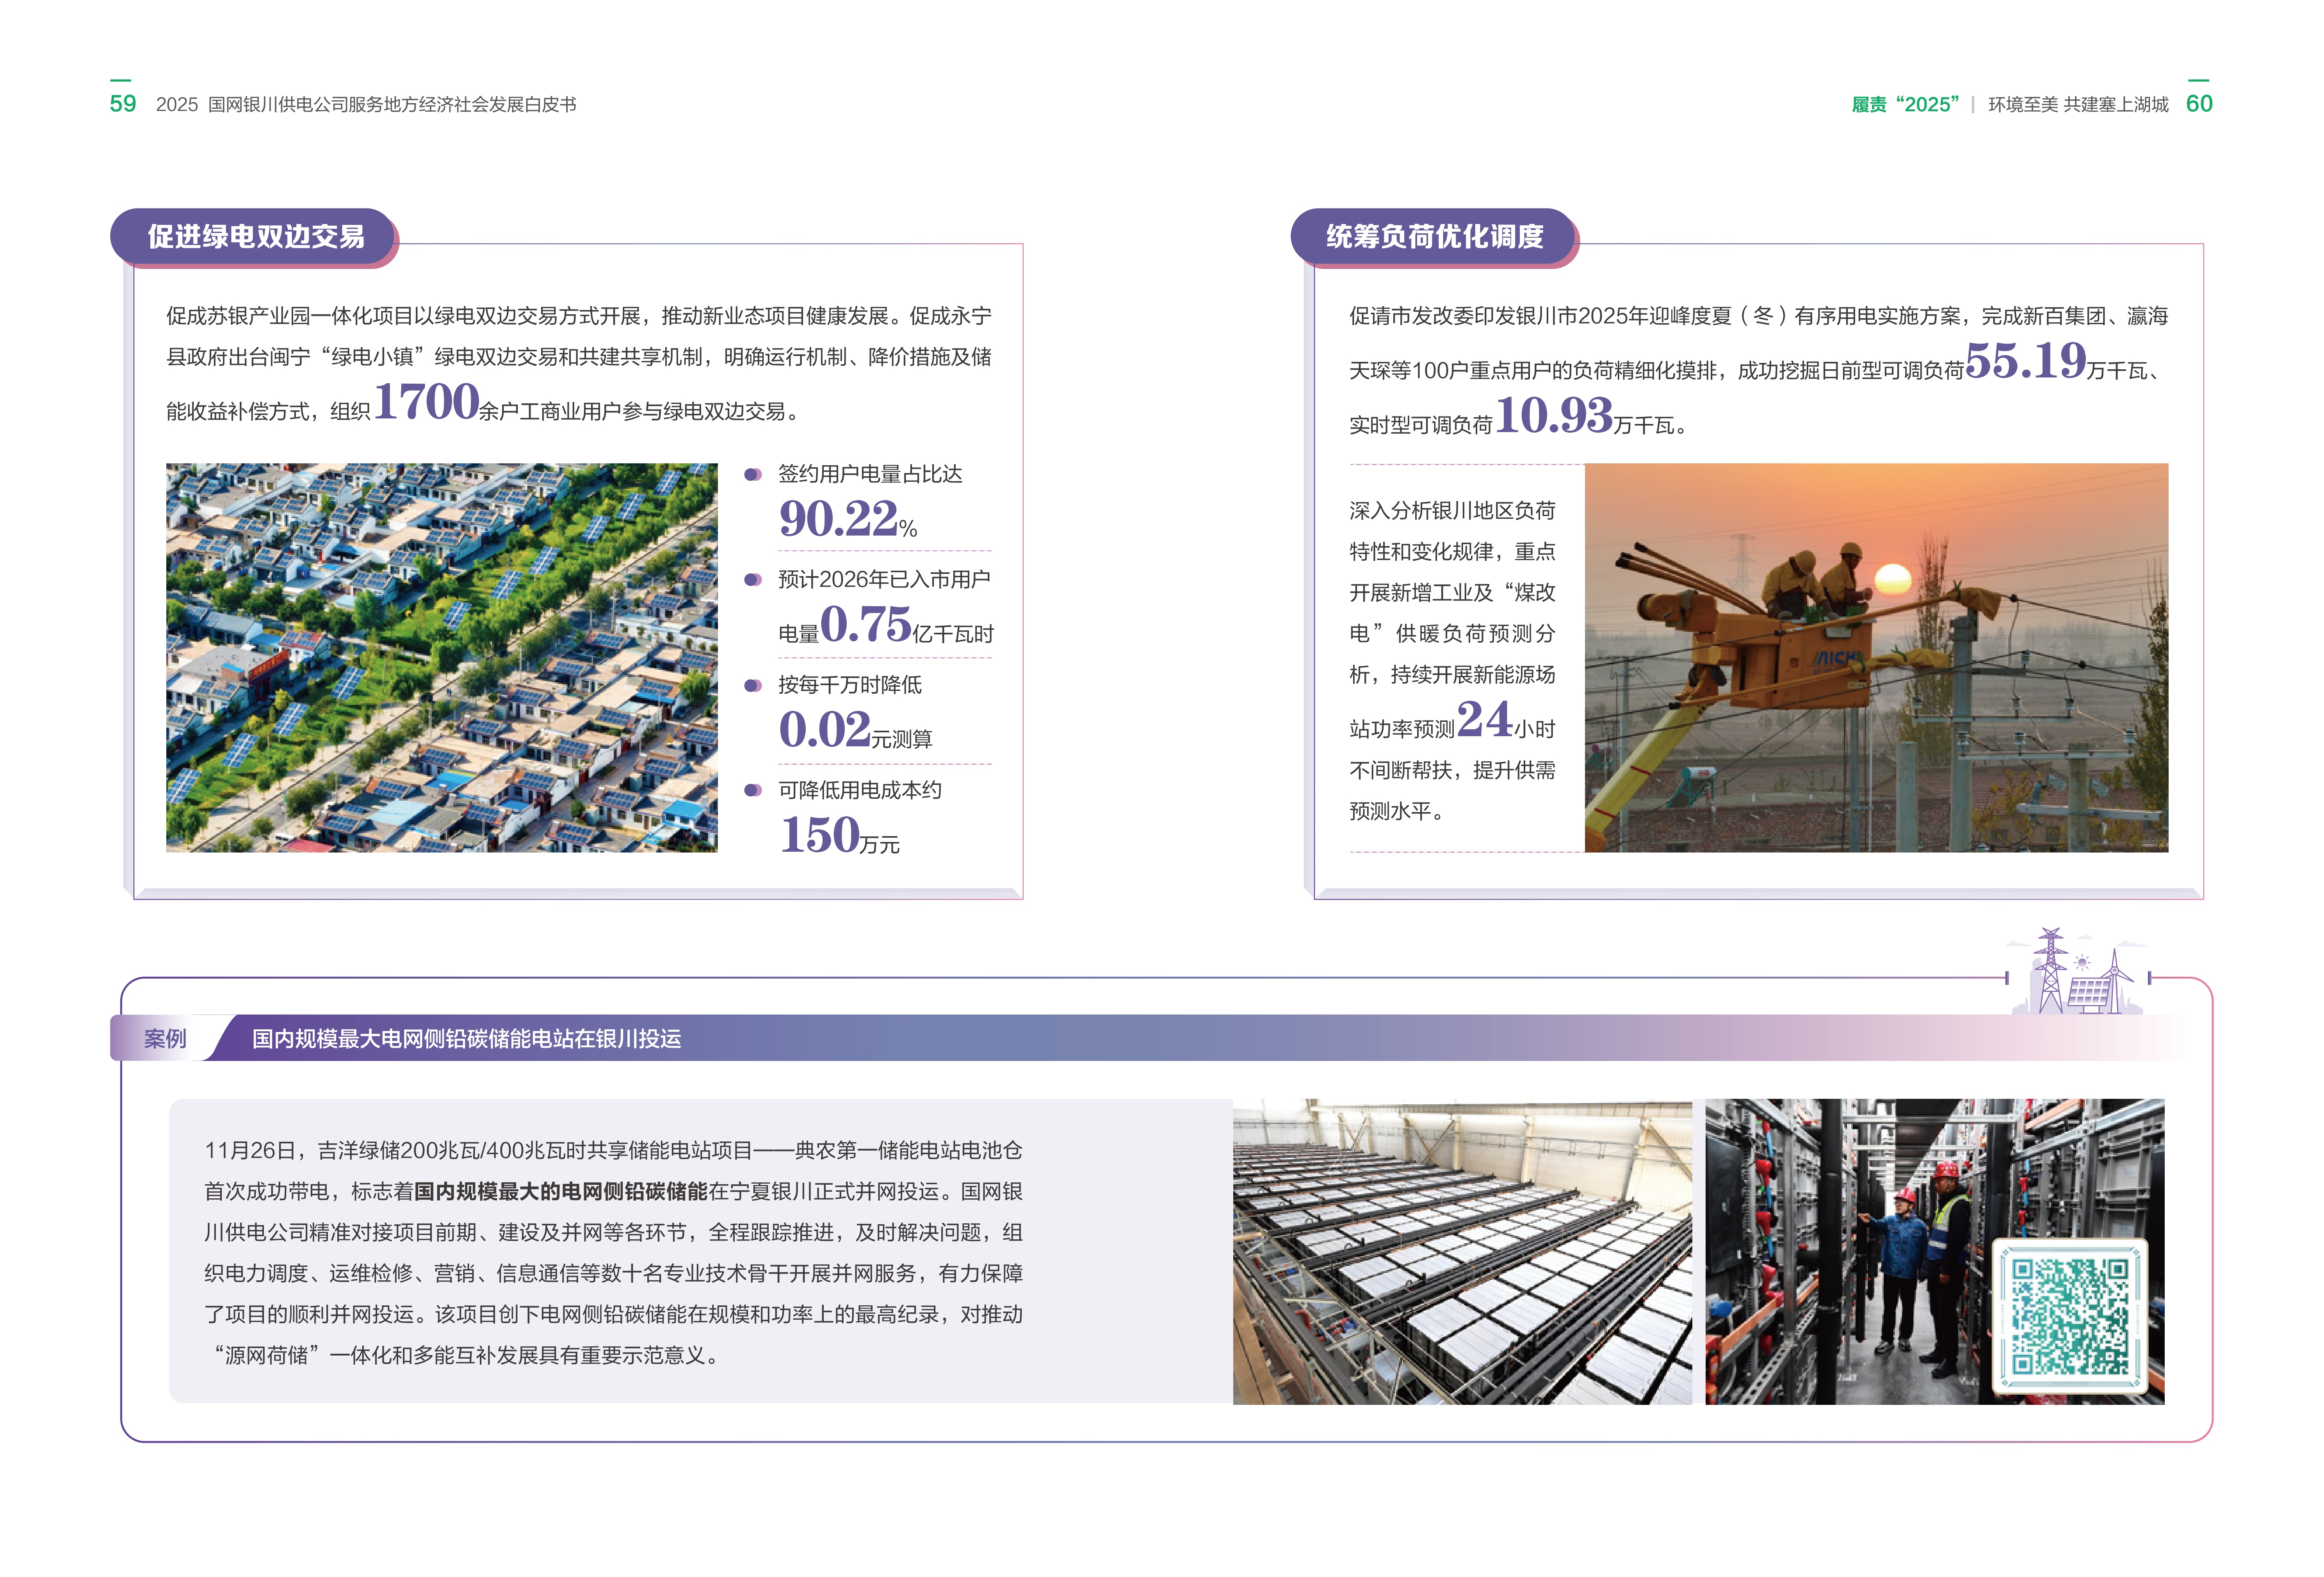Click the figure "150"
Screen dimensions: 2324x1577
point(820,835)
